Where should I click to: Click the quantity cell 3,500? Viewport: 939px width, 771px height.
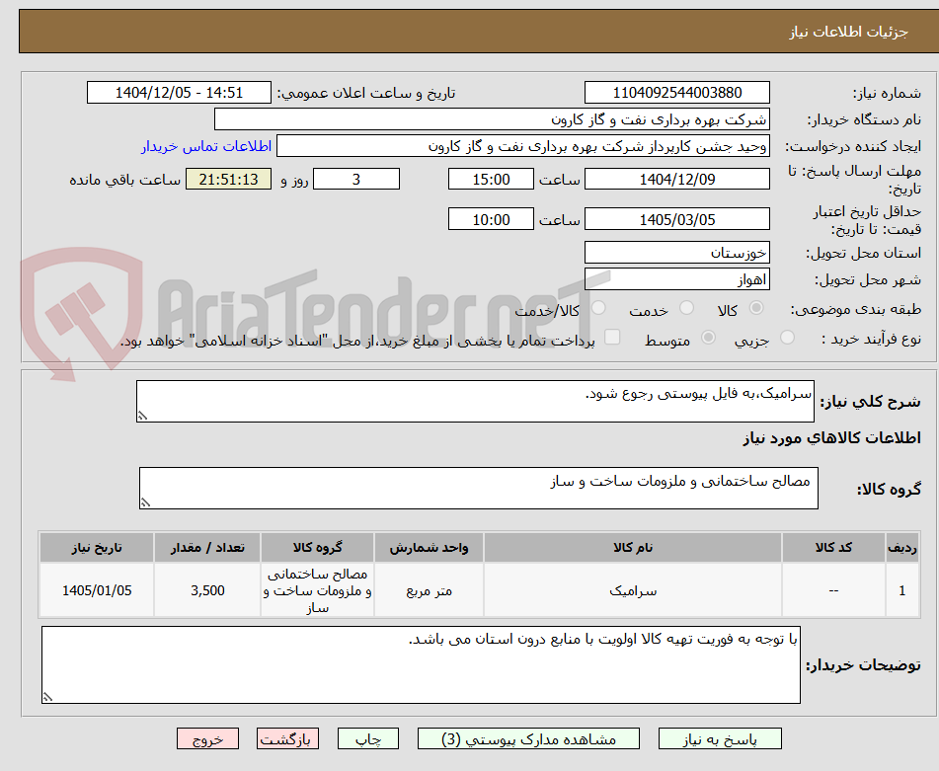[x=207, y=590]
